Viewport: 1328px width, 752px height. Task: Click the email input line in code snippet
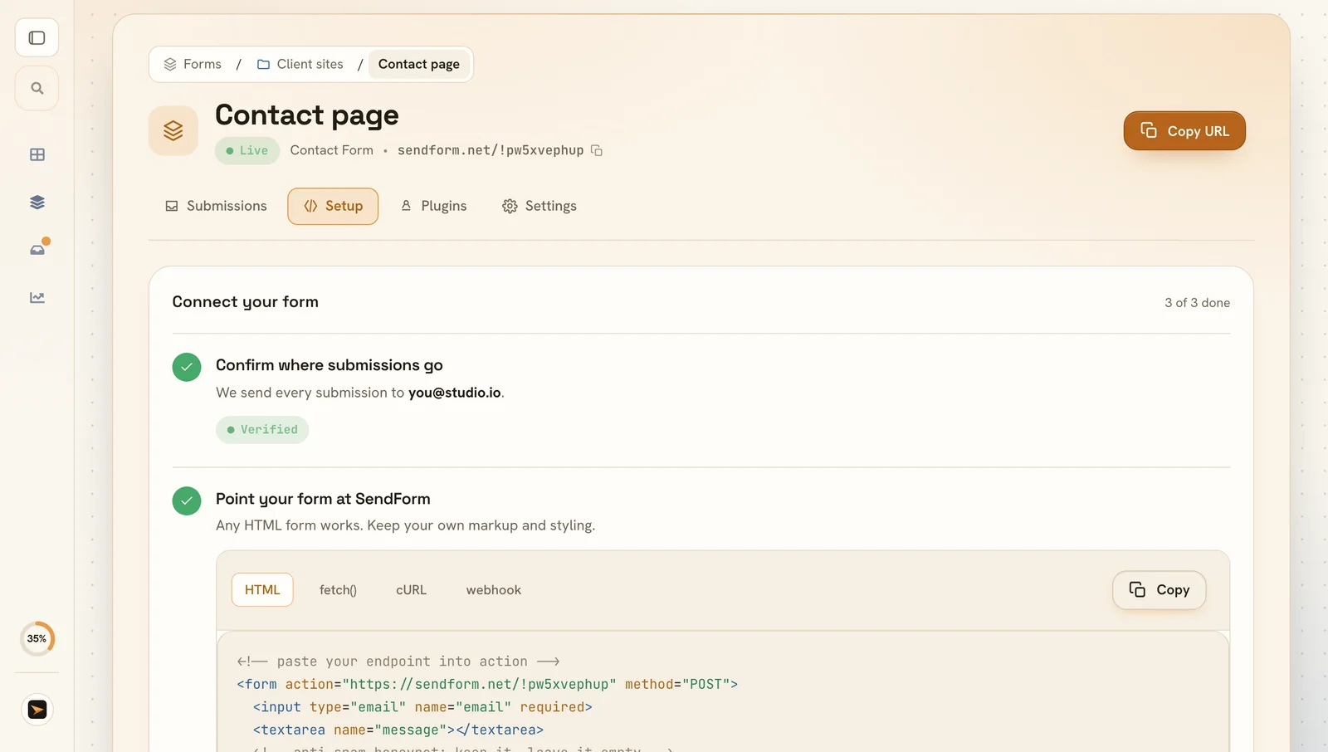422,707
